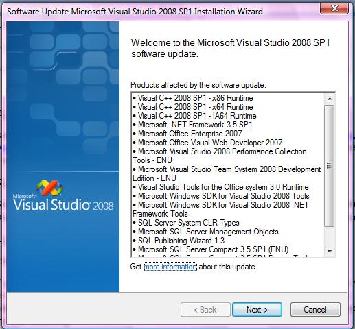Select 'Microsoft Office Visual Web Developer 2007'
Viewport: 355px width, 329px height.
point(207,143)
